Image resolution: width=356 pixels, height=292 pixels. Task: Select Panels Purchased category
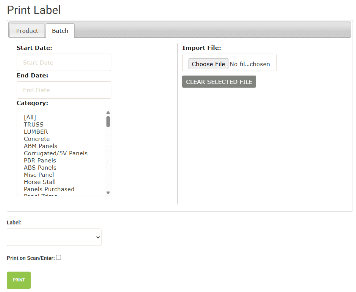tap(49, 189)
